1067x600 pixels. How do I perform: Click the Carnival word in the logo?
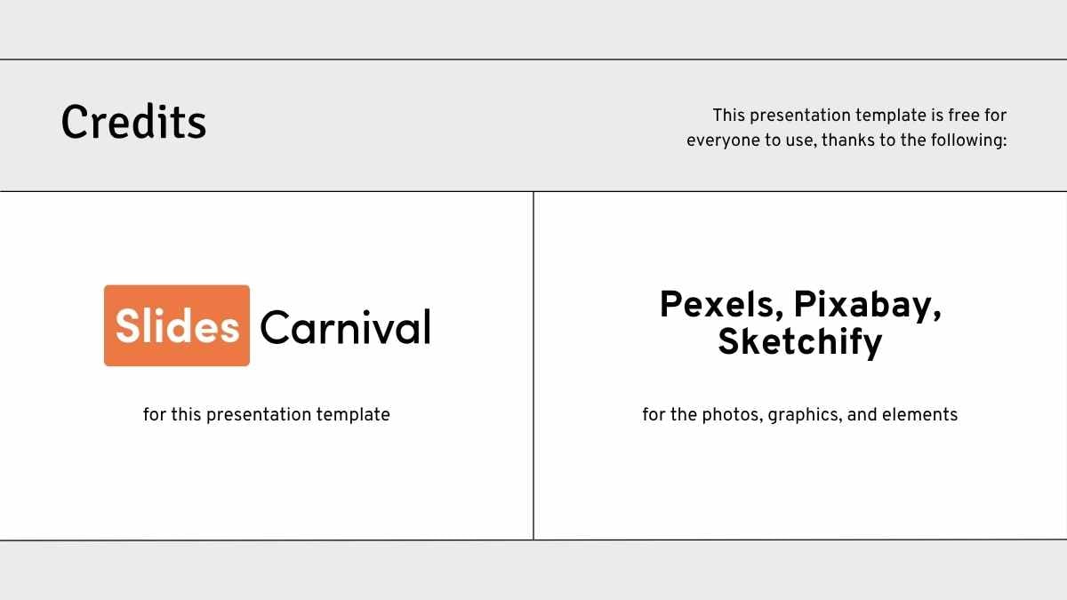tap(345, 327)
